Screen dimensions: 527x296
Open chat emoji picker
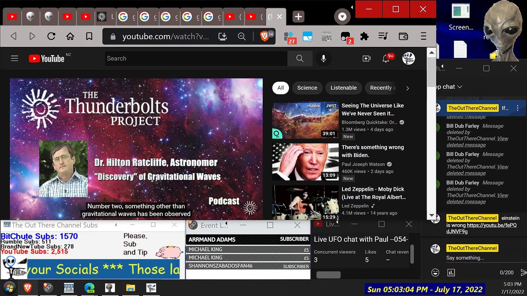click(435, 273)
